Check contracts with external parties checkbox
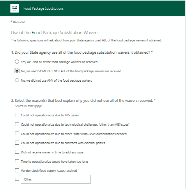186x189 pixels. click(x=17, y=143)
